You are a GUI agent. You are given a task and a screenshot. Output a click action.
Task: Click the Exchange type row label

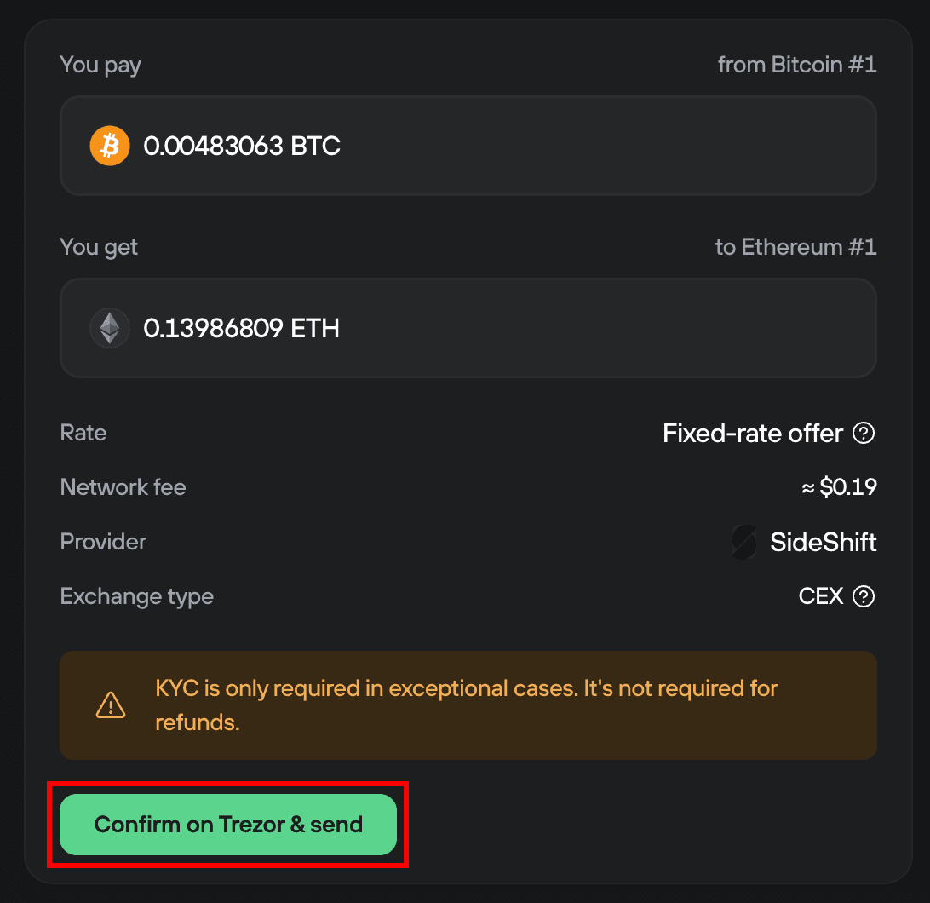[136, 596]
